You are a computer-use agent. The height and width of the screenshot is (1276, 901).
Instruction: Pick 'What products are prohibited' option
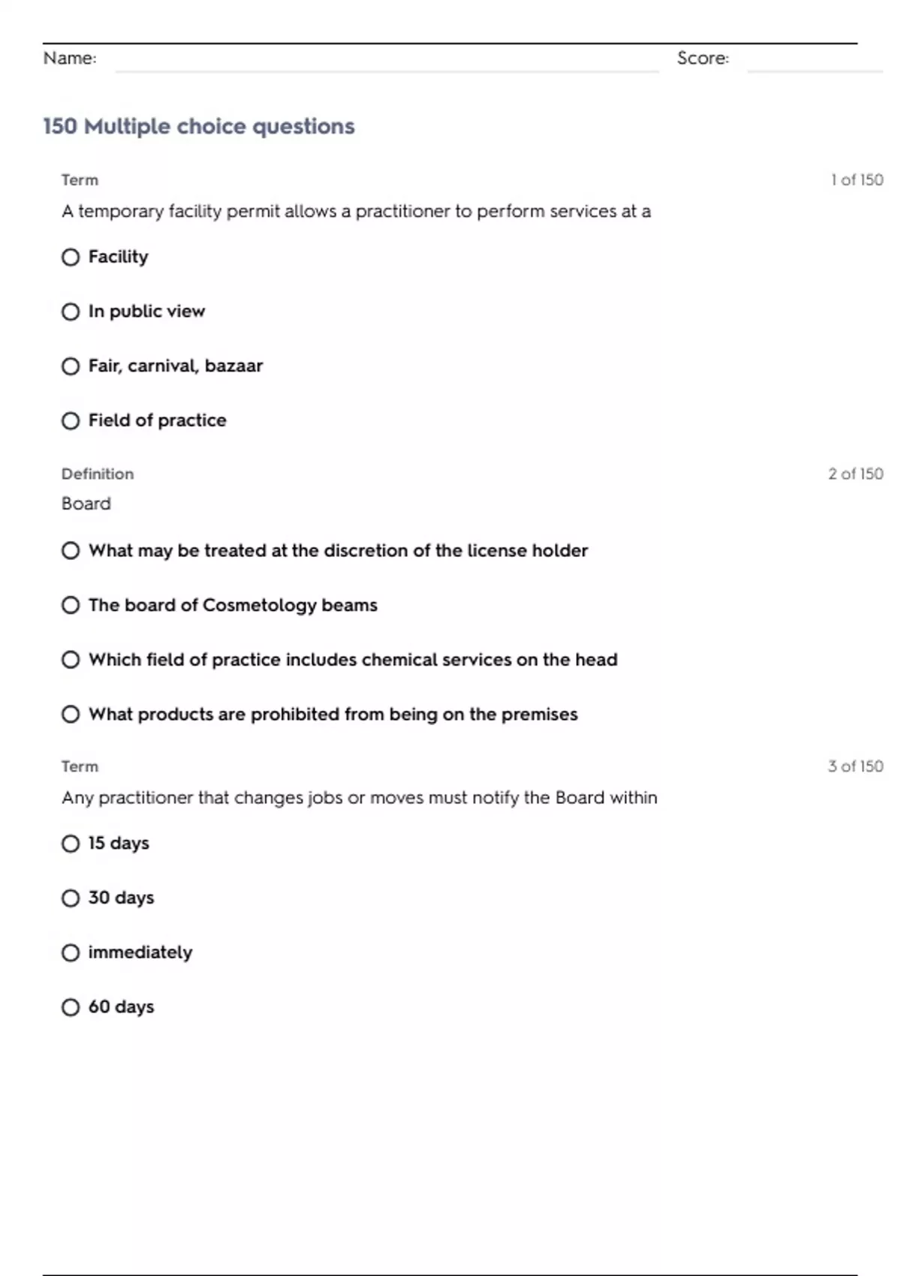[x=71, y=715]
